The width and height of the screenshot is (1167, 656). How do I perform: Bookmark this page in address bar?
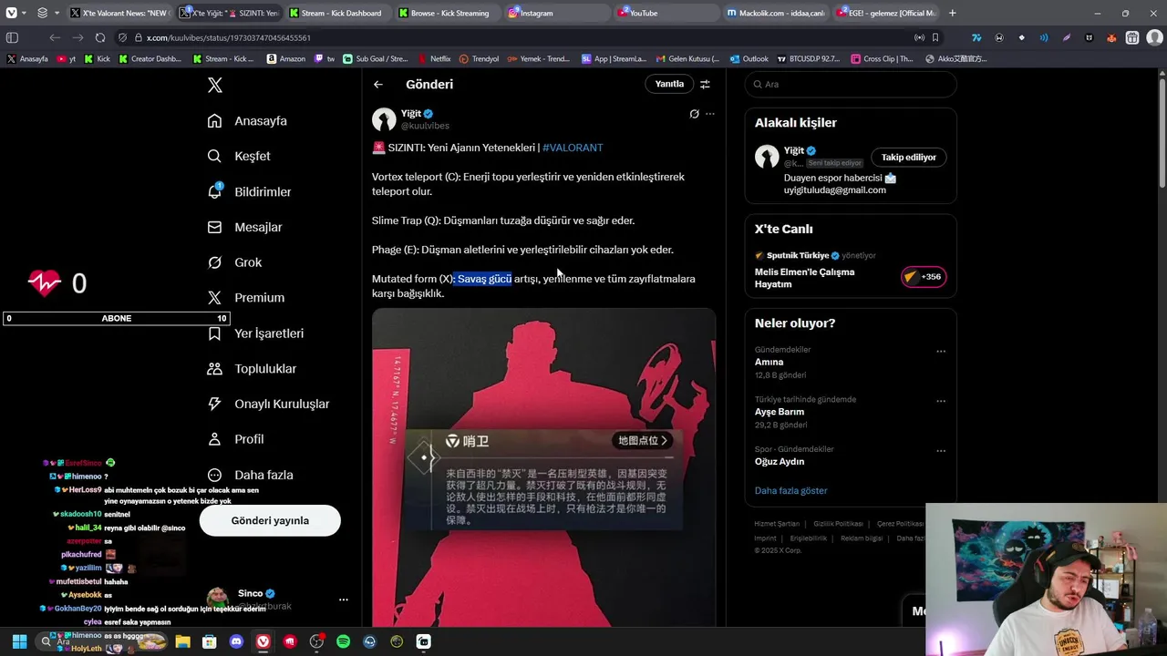point(935,37)
